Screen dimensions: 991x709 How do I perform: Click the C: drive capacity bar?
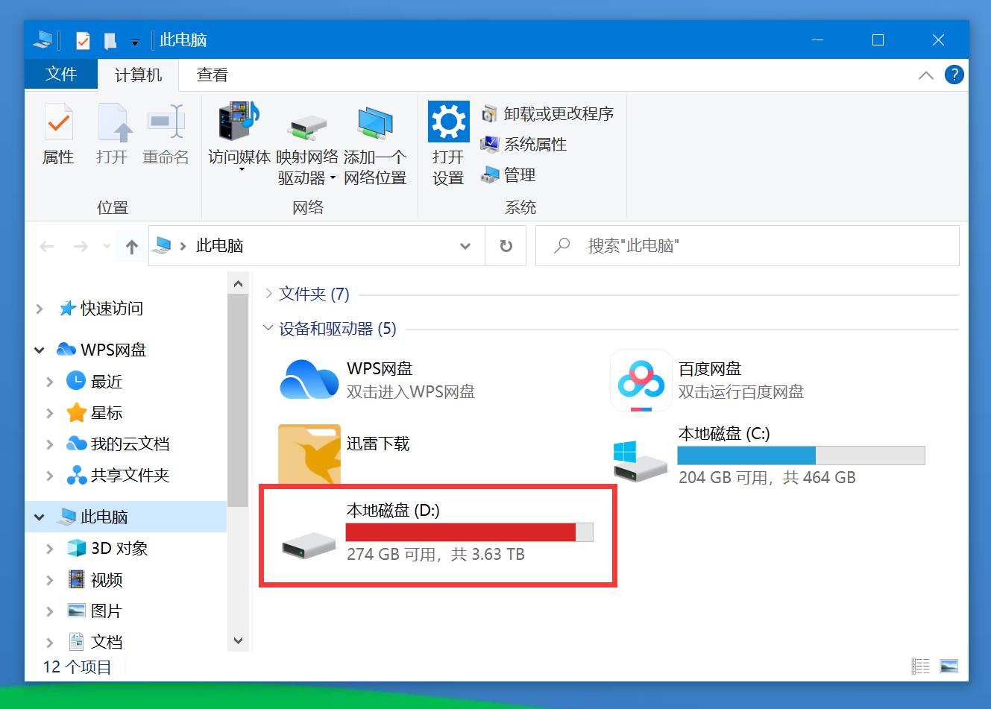(x=799, y=454)
